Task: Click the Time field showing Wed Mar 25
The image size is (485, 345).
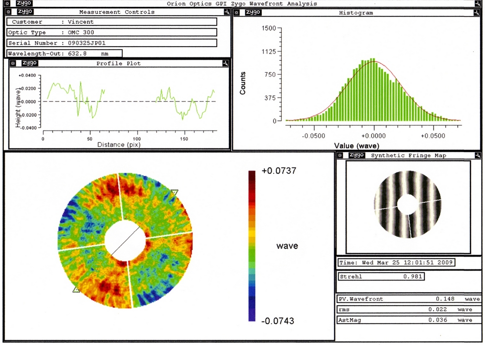Action: coord(396,263)
